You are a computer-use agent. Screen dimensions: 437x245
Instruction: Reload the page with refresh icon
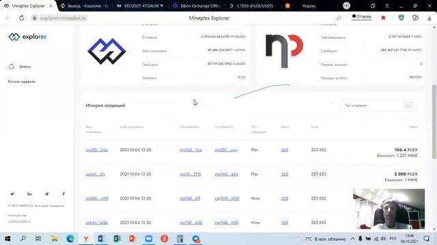21,18
